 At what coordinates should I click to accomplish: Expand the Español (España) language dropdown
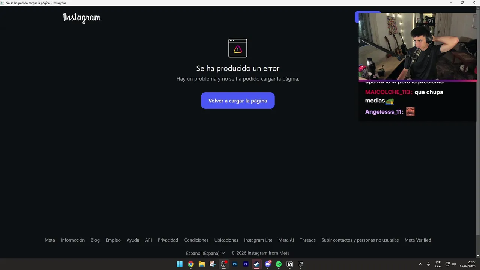tap(205, 253)
